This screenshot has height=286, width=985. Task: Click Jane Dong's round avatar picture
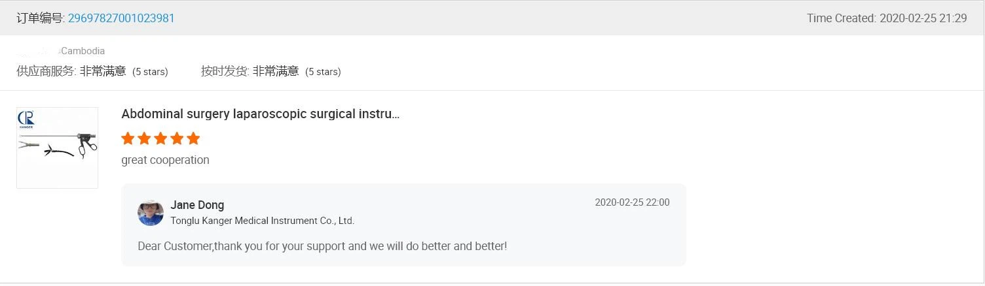click(151, 213)
